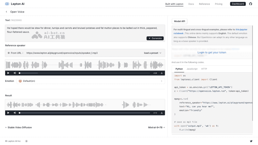The height and width of the screenshot is (145, 258).
Task: Open the Dashboard button in header
Action: click(238, 4)
